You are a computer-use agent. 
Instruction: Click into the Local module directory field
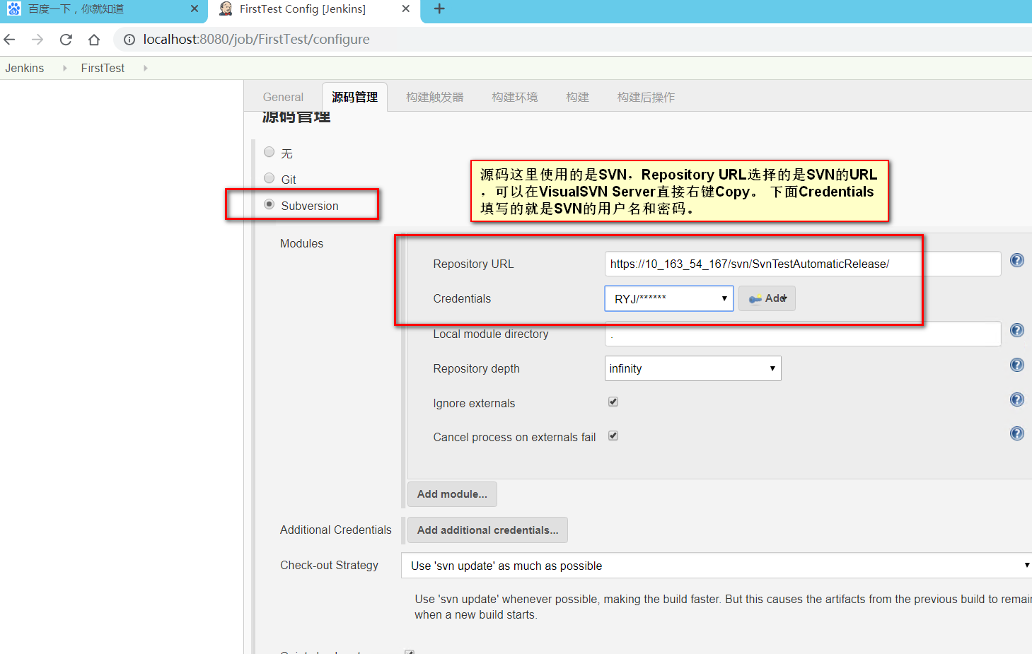coord(803,334)
